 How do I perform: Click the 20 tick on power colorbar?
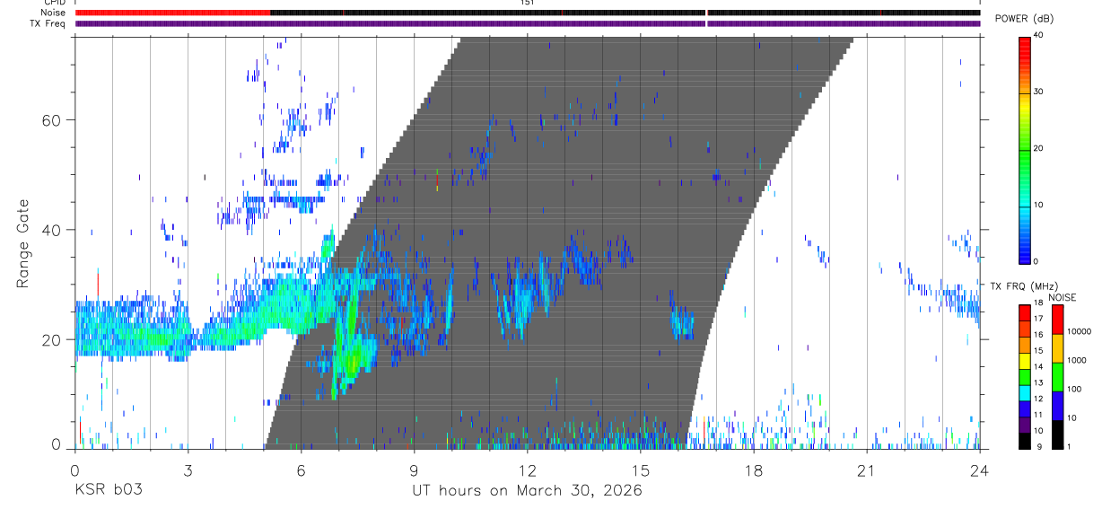point(1038,148)
